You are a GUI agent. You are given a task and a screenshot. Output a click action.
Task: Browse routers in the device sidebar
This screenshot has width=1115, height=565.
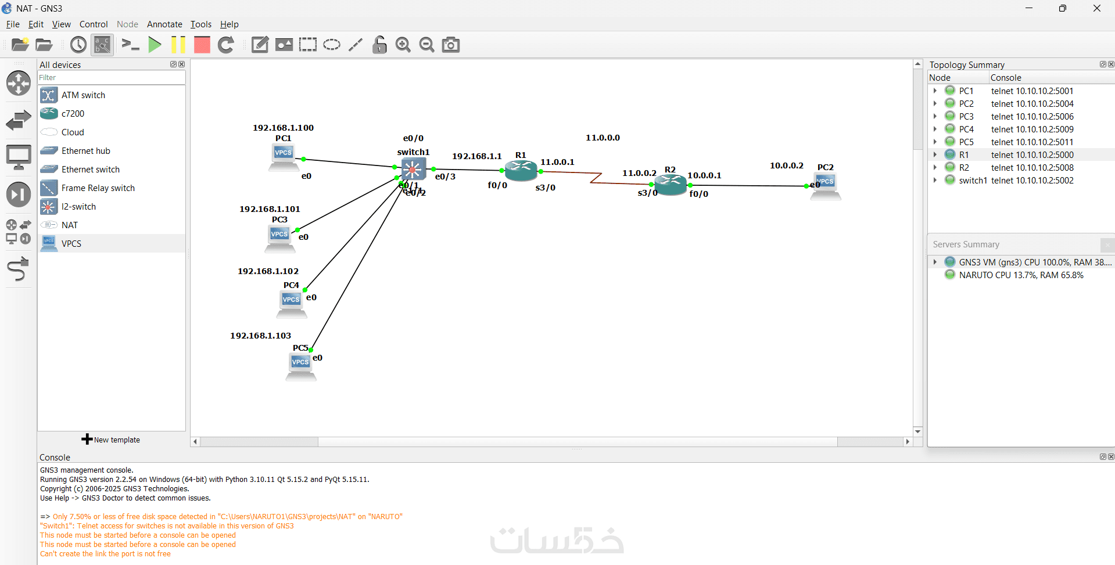[x=19, y=83]
